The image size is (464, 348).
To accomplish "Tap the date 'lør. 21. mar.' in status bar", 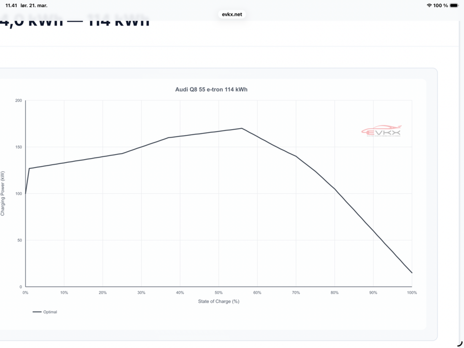I will click(x=34, y=5).
